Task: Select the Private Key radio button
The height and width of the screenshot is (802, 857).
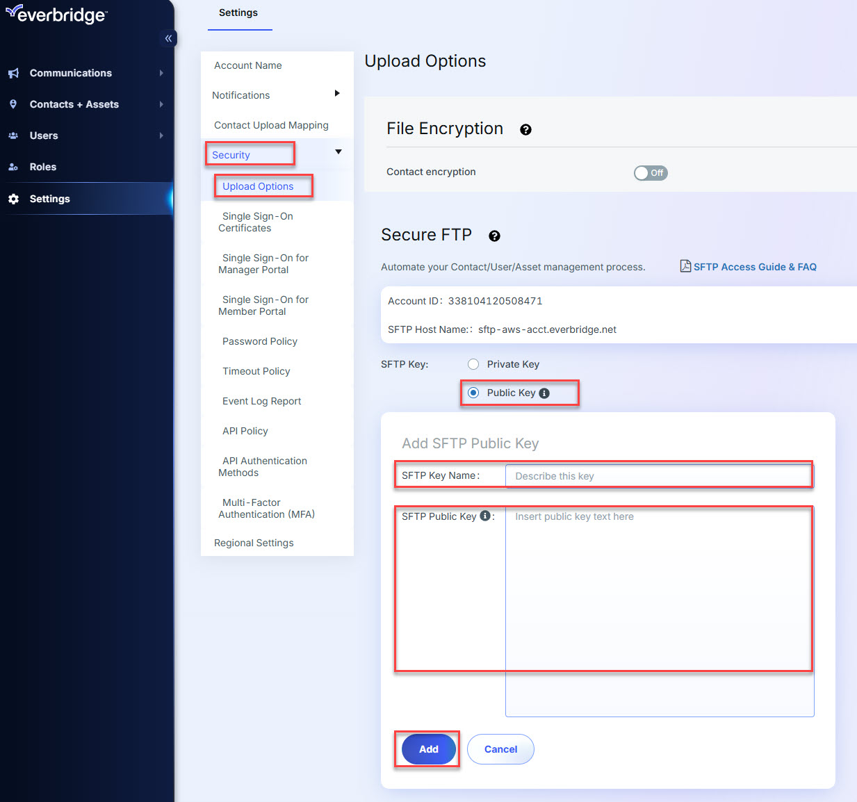Action: coord(473,364)
